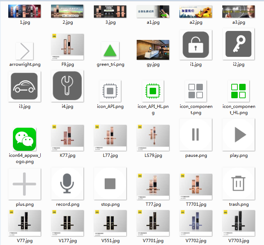Click the record.png microphone file
Viewport: 264px width, 245px height.
click(67, 183)
